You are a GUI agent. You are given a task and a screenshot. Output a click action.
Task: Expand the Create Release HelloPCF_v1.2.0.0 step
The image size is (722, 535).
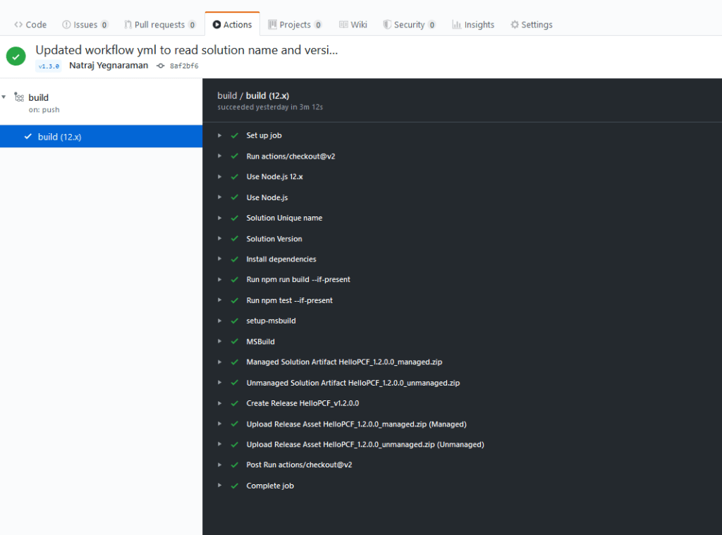(x=220, y=402)
